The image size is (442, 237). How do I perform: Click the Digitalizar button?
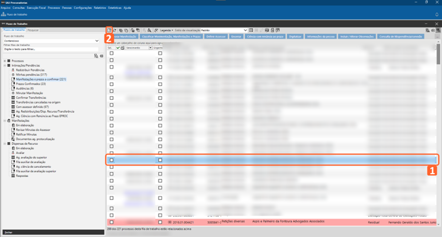tap(295, 36)
